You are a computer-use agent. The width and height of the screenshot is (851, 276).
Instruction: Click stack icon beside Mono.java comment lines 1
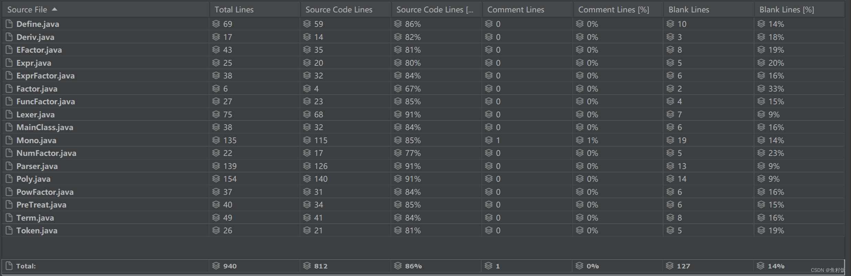coord(489,140)
